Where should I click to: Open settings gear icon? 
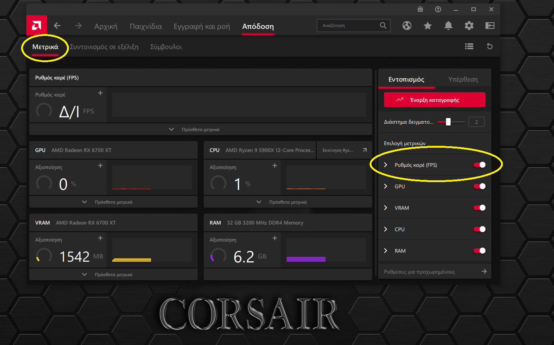(469, 26)
